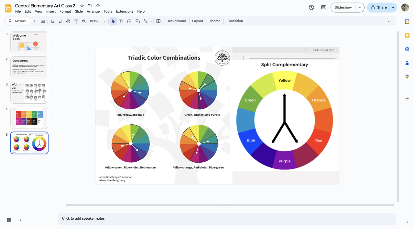The image size is (414, 229).
Task: Undo the last action
Action: [x=52, y=21]
